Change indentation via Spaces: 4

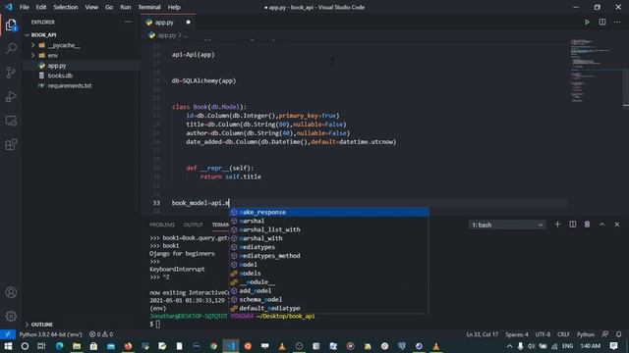(x=517, y=334)
